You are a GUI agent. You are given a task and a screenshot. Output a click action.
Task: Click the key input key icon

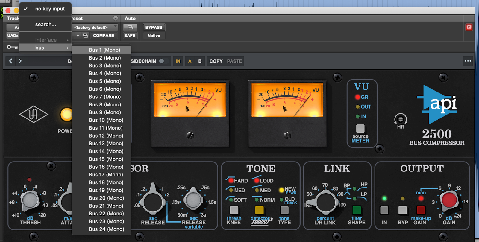(x=12, y=47)
